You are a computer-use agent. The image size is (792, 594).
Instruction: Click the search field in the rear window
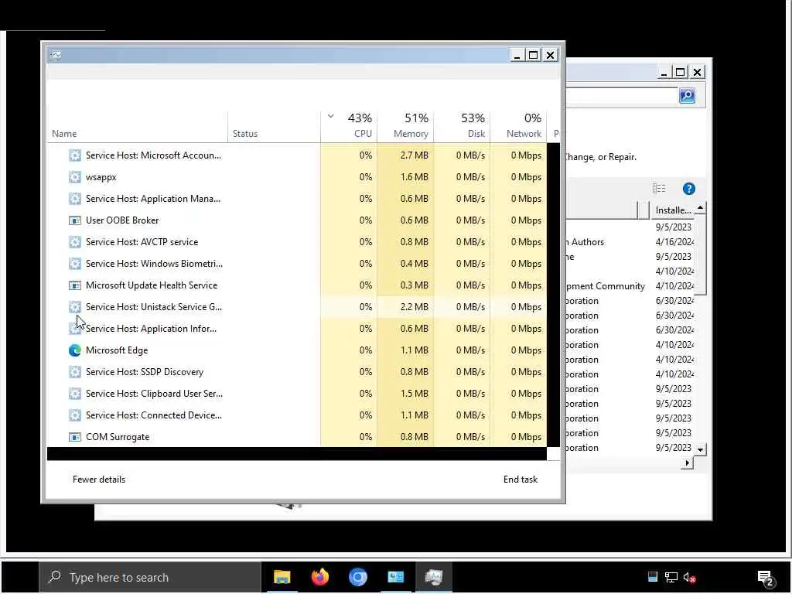[621, 96]
